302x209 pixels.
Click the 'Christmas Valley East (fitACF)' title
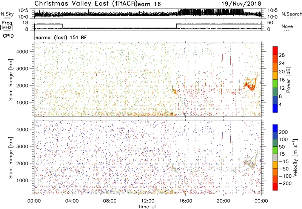(86, 4)
